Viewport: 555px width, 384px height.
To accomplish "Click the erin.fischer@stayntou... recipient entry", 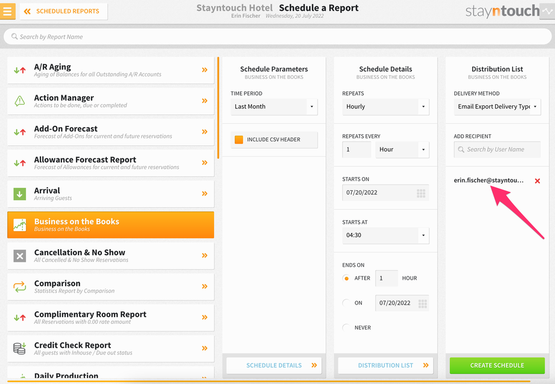I will [489, 180].
